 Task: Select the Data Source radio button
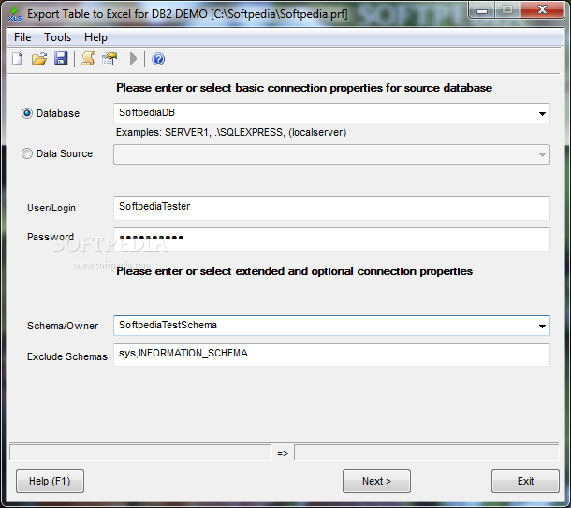pyautogui.click(x=27, y=153)
